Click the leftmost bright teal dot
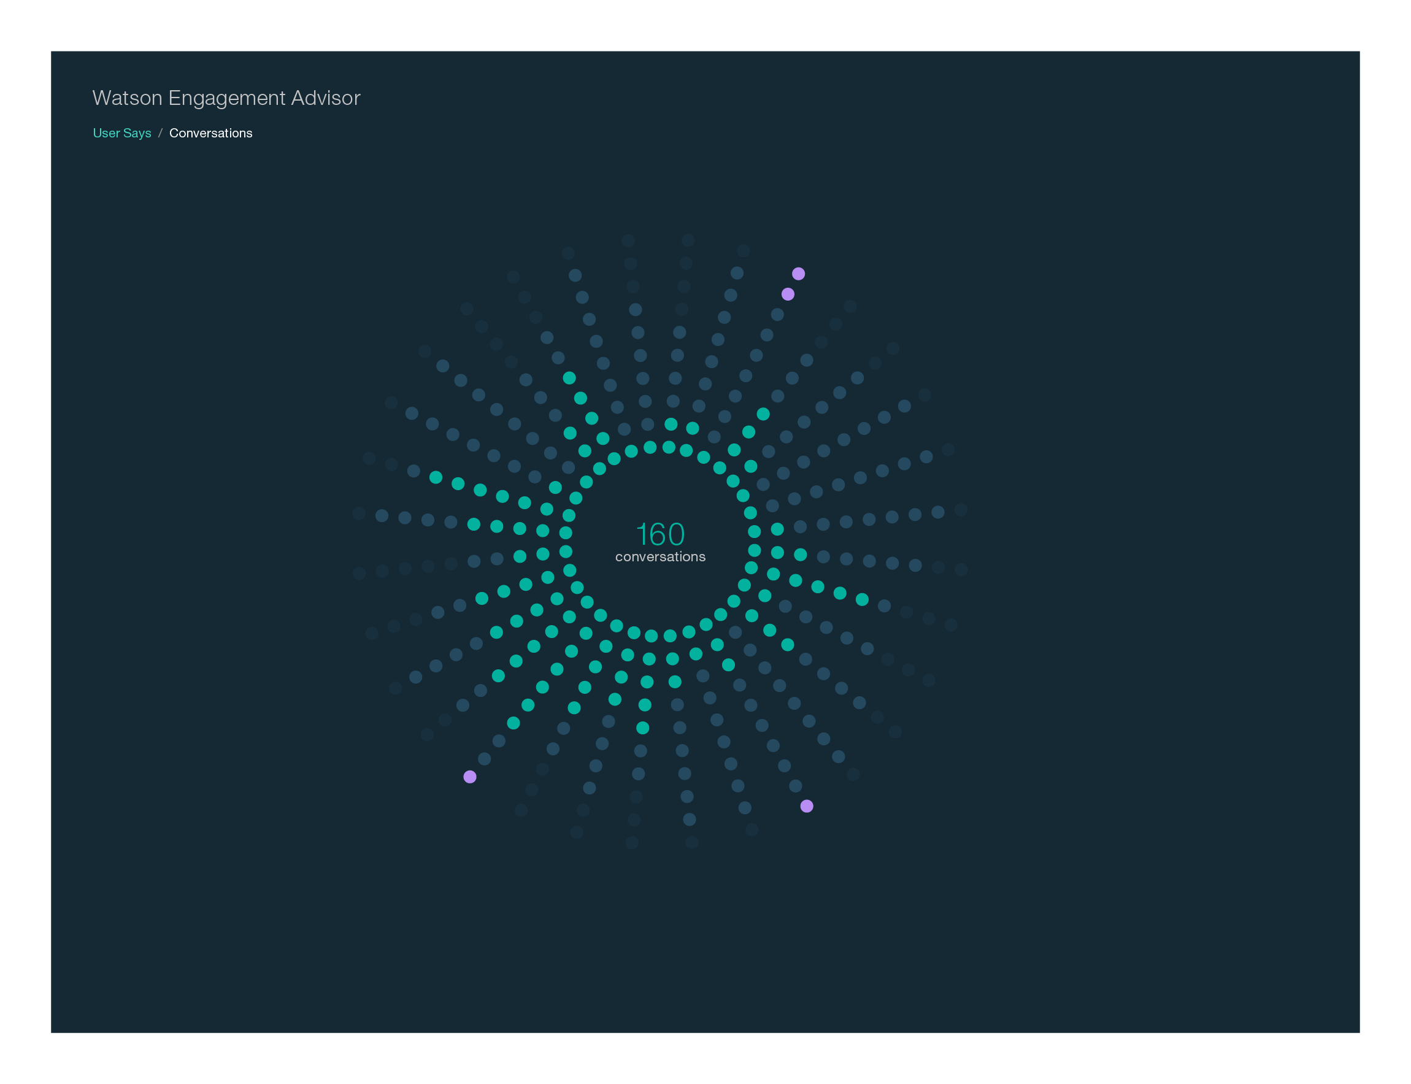Image resolution: width=1411 pixels, height=1084 pixels. [x=436, y=477]
